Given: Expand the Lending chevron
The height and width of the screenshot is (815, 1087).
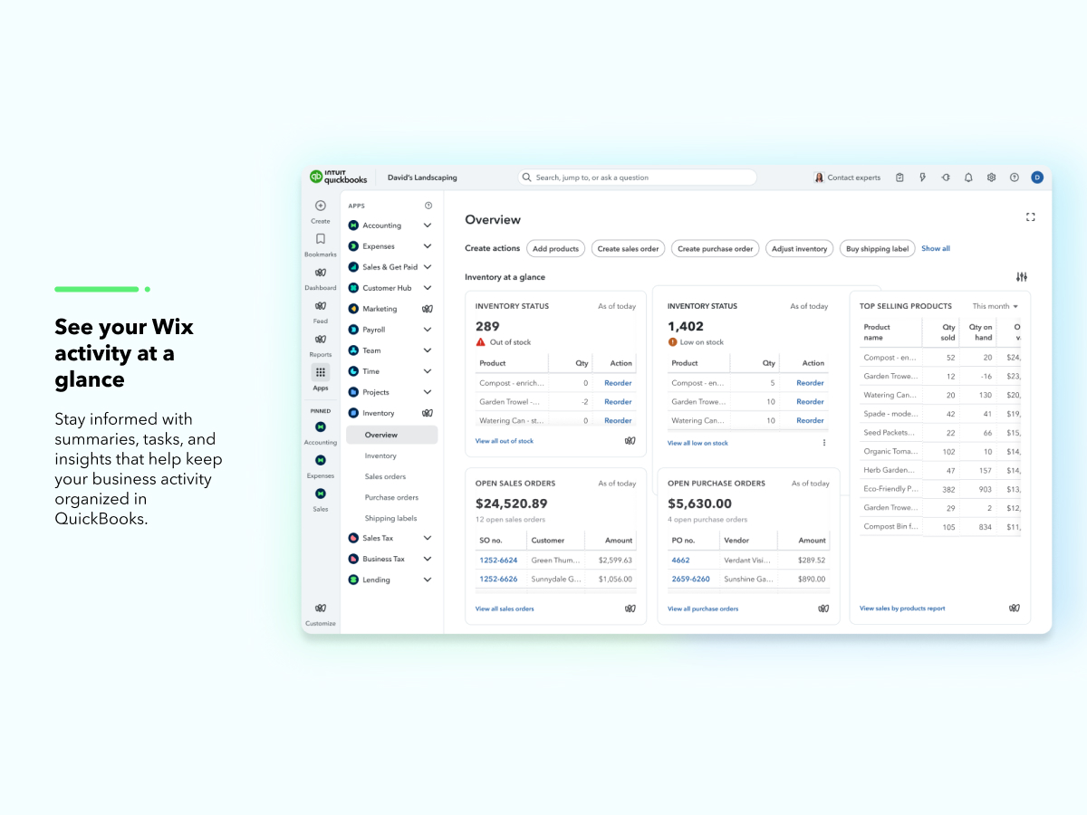Looking at the screenshot, I should pos(428,580).
